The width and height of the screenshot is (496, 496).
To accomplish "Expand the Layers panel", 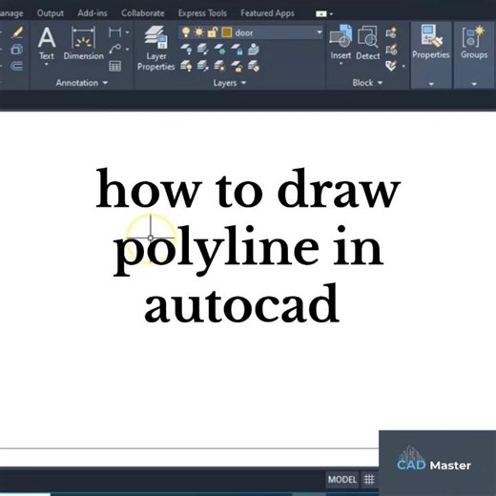I will (x=230, y=83).
